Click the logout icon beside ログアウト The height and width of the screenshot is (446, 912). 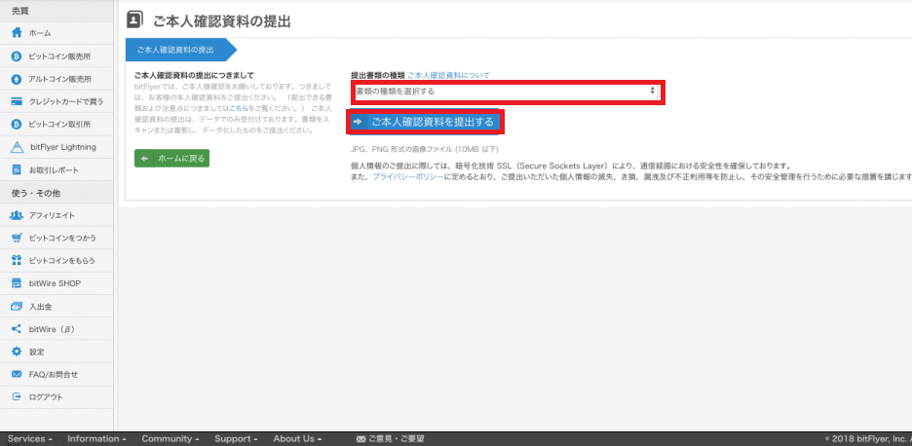(17, 397)
